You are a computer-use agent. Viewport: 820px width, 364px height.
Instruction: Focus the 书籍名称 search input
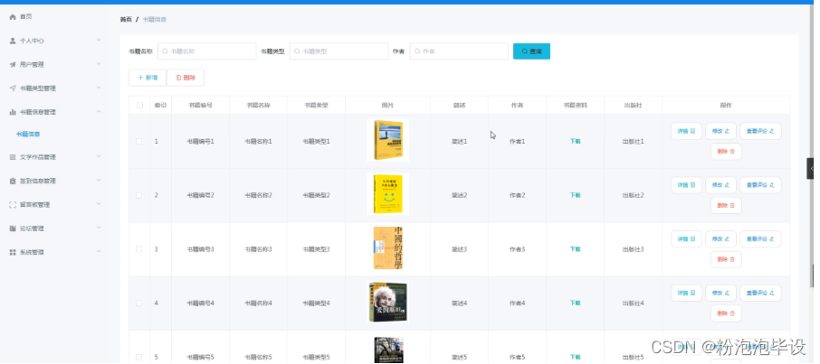coord(207,51)
